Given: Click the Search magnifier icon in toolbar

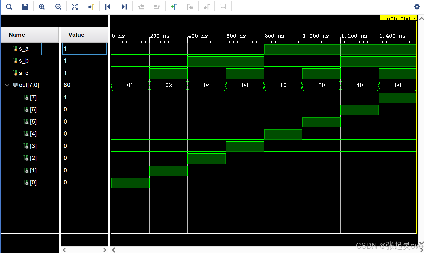Looking at the screenshot, I should (9, 7).
